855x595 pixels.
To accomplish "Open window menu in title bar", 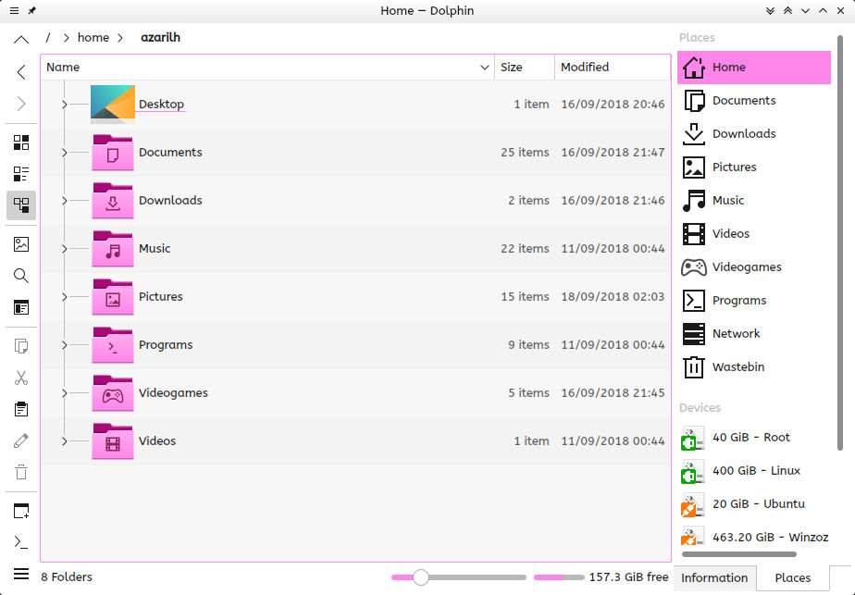I will click(14, 11).
